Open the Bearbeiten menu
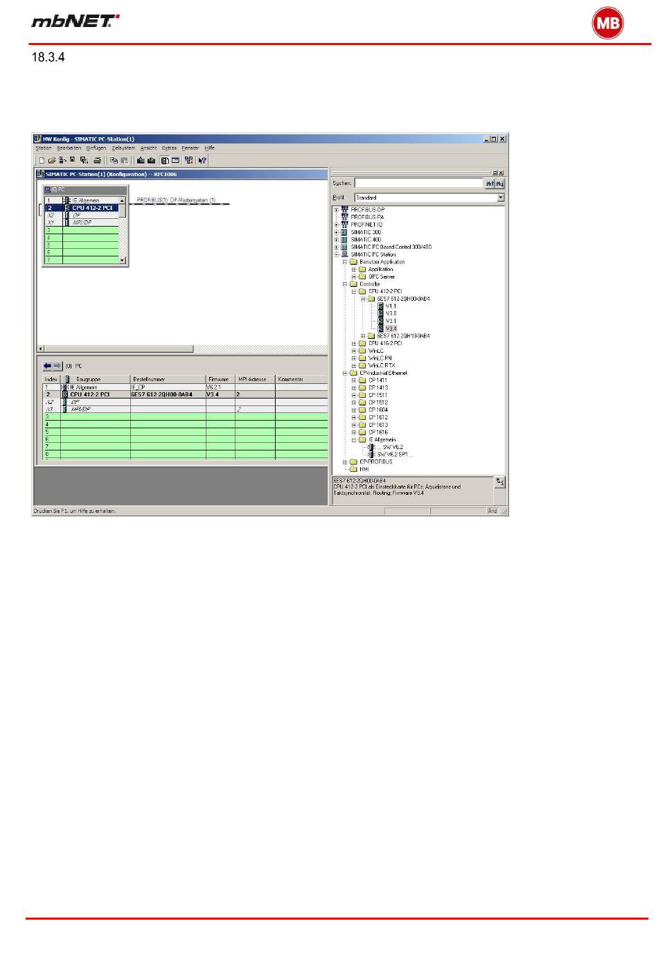Screen dimensions: 658x955 [69, 148]
